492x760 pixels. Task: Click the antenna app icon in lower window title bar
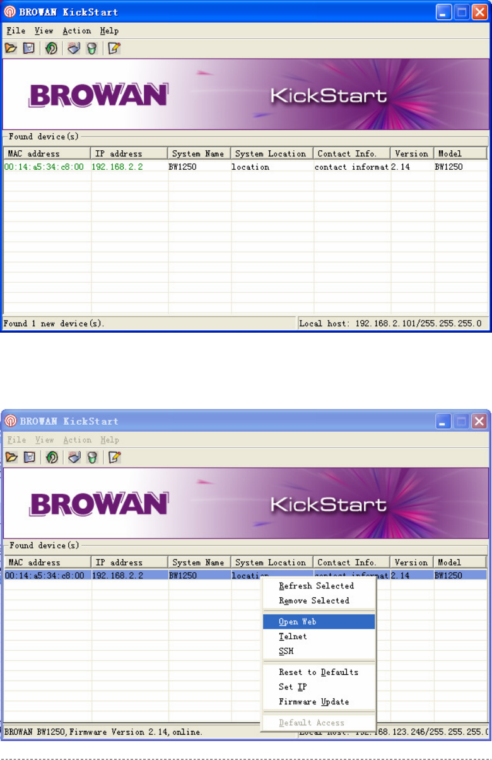coord(10,421)
